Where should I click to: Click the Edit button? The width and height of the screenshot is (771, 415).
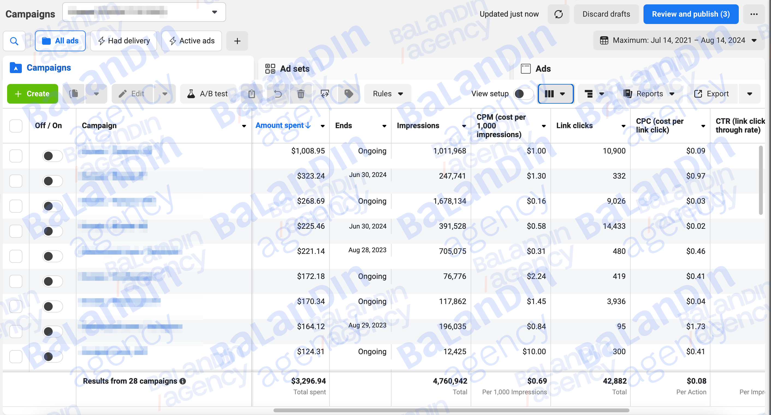click(133, 94)
